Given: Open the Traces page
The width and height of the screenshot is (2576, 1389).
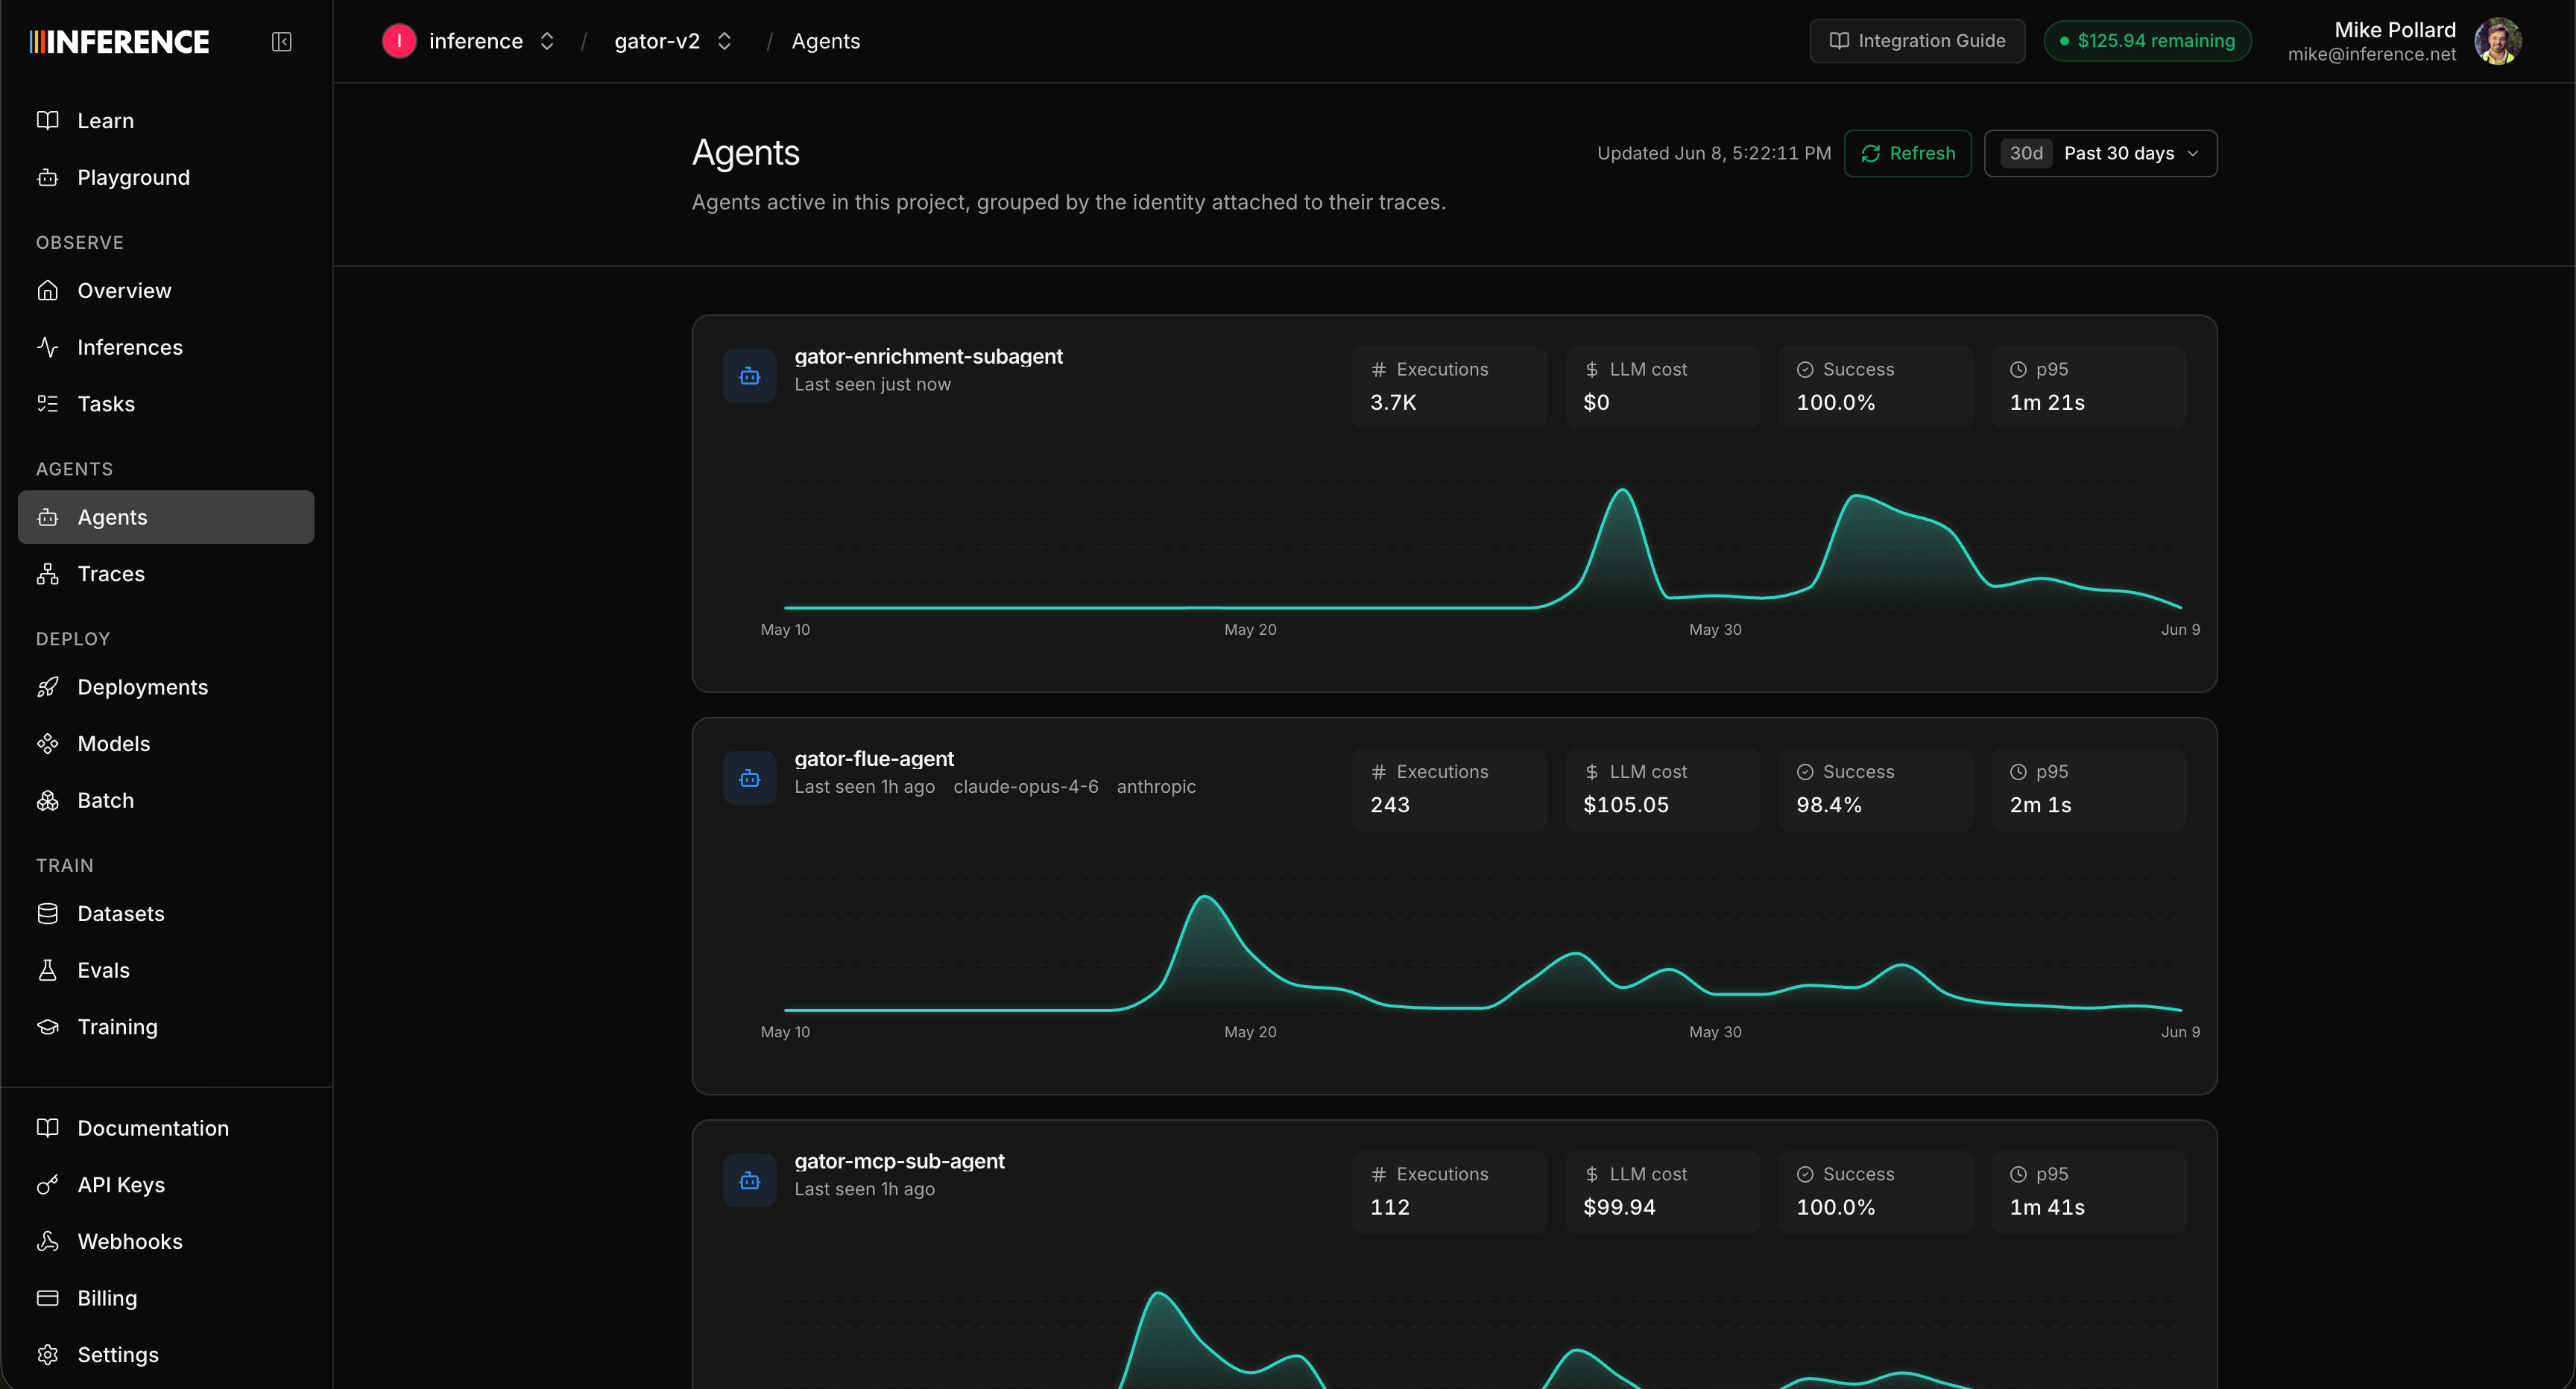Looking at the screenshot, I should tap(166, 573).
